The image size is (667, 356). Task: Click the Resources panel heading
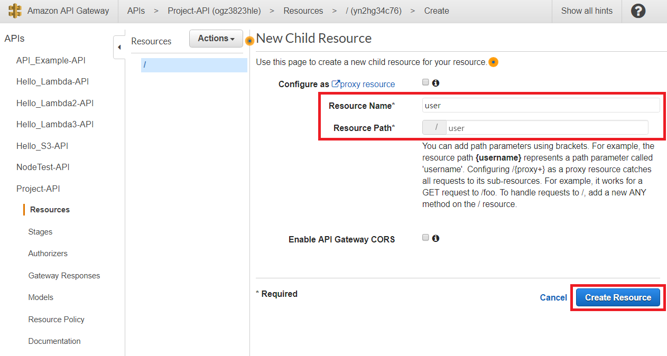[151, 41]
